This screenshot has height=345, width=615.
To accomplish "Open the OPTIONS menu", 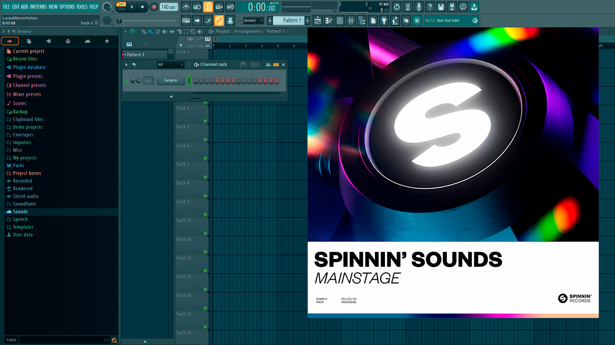I will click(67, 7).
